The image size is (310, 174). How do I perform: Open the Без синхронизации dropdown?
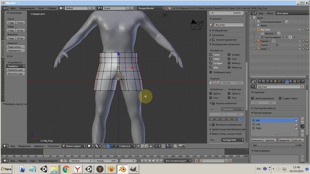[x=178, y=160]
